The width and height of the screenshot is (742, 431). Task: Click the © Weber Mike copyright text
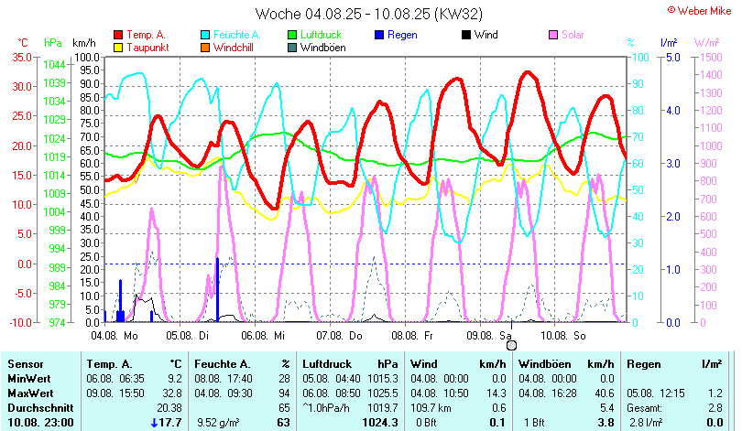pos(699,9)
